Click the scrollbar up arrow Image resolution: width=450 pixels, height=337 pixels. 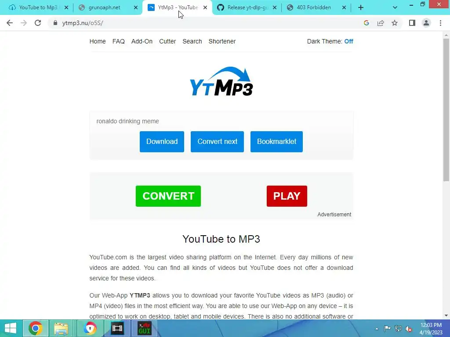tap(446, 35)
